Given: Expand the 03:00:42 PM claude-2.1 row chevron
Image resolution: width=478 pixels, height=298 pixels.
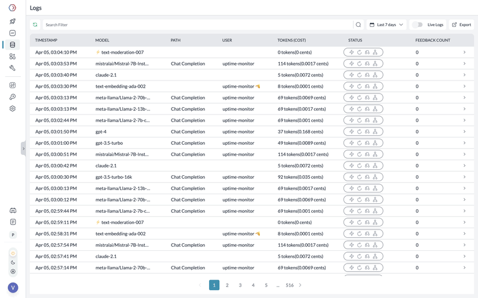Looking at the screenshot, I should [x=465, y=166].
